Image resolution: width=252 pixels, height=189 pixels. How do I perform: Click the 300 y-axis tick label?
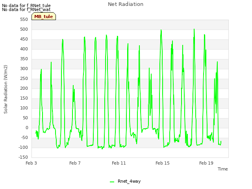point(24,69)
